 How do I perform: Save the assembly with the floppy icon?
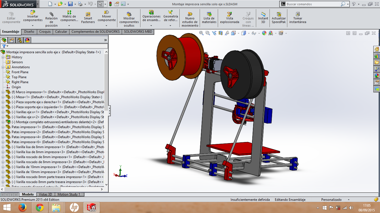coord(70,4)
